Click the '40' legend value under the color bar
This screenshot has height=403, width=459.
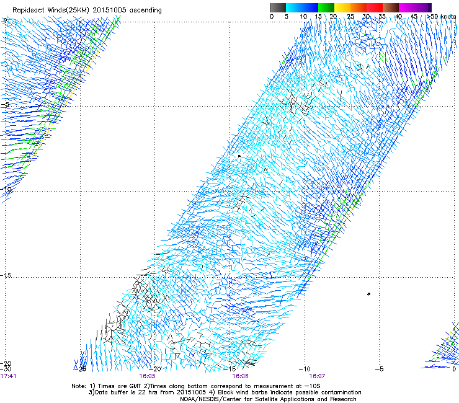(398, 17)
